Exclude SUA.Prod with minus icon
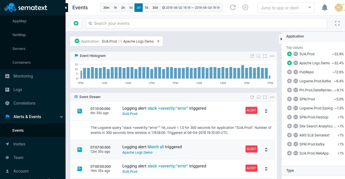 296,54
